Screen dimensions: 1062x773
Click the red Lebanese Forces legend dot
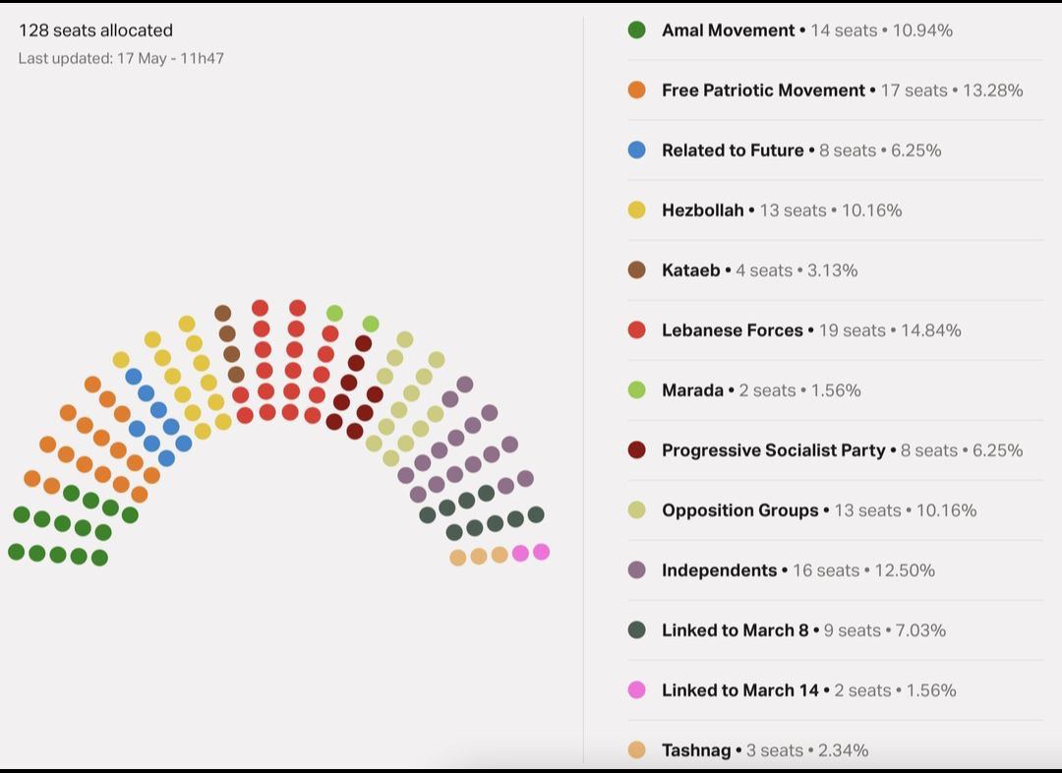tap(636, 330)
